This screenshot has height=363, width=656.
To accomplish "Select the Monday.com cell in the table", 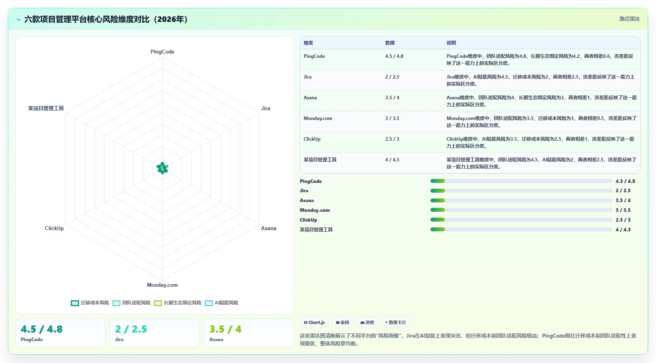I will 318,118.
